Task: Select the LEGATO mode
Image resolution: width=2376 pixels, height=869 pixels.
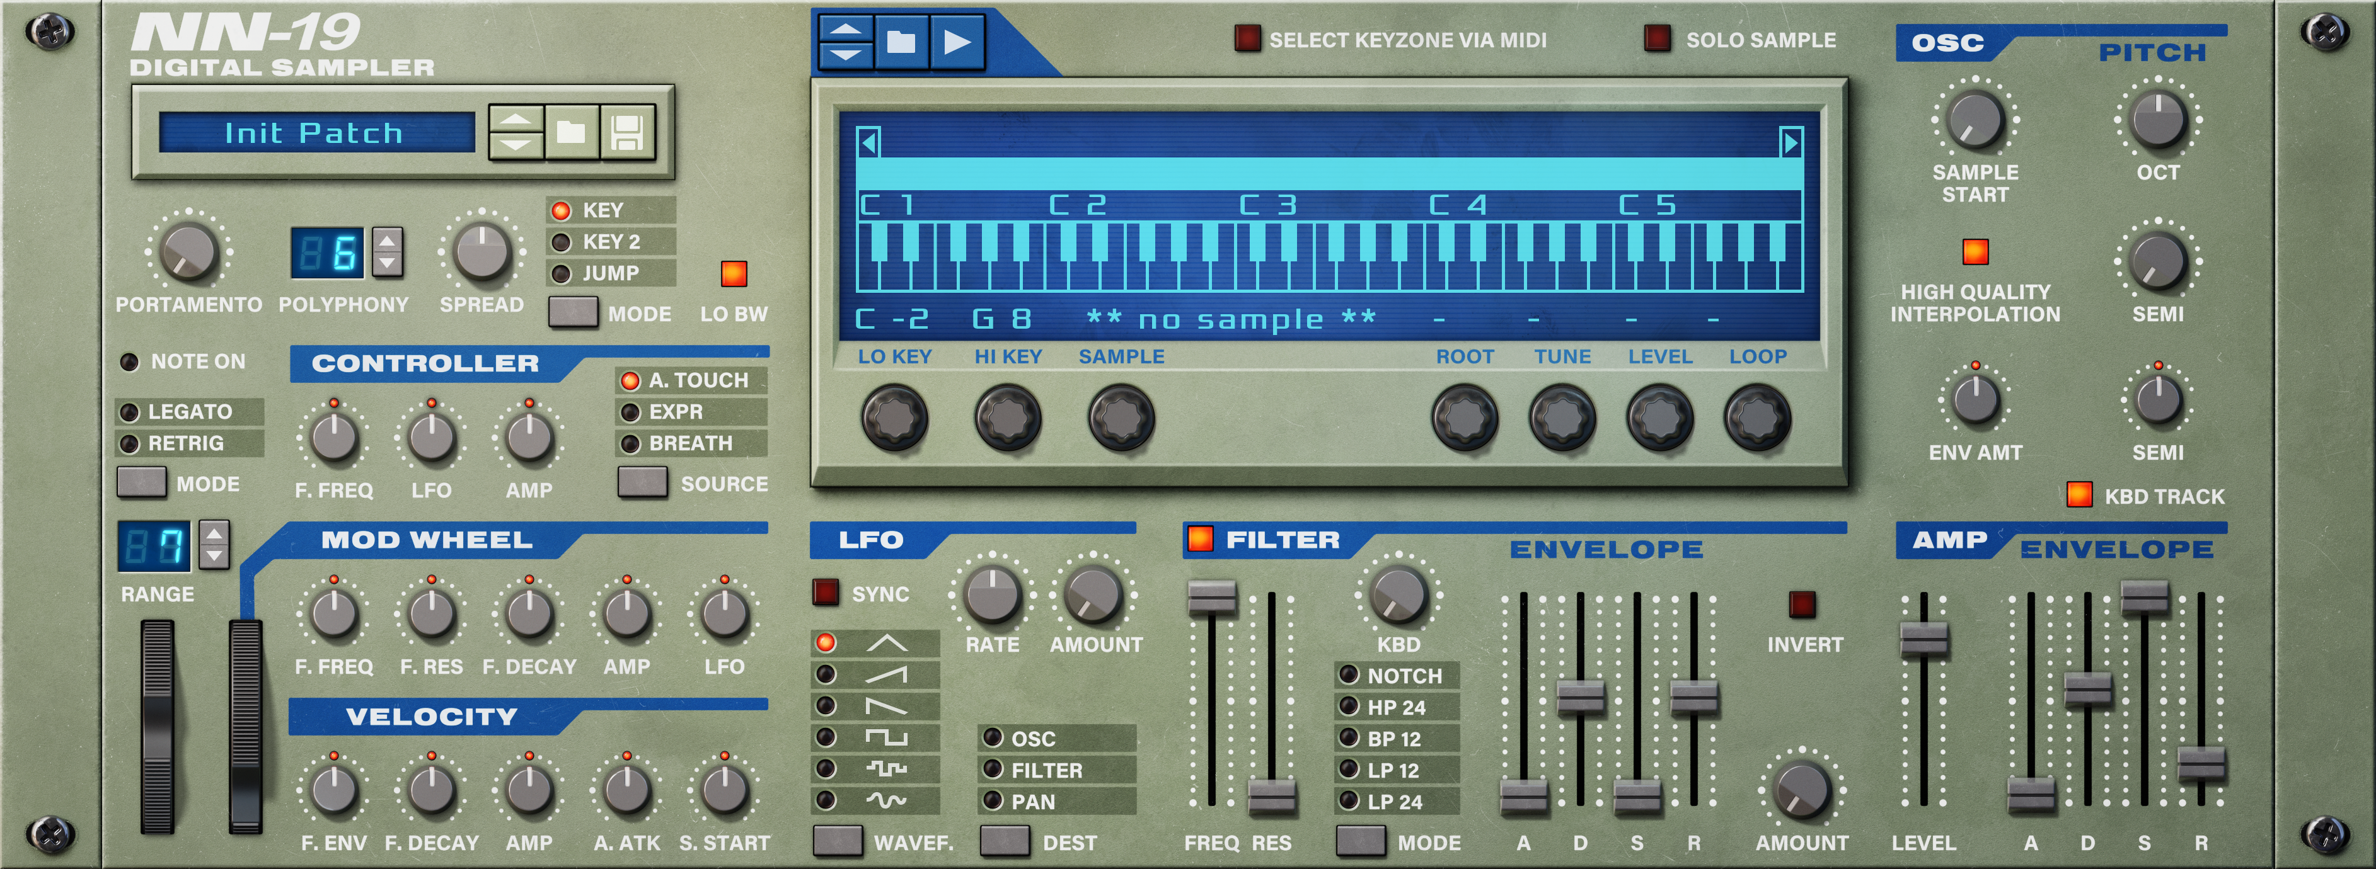Action: coord(189,411)
